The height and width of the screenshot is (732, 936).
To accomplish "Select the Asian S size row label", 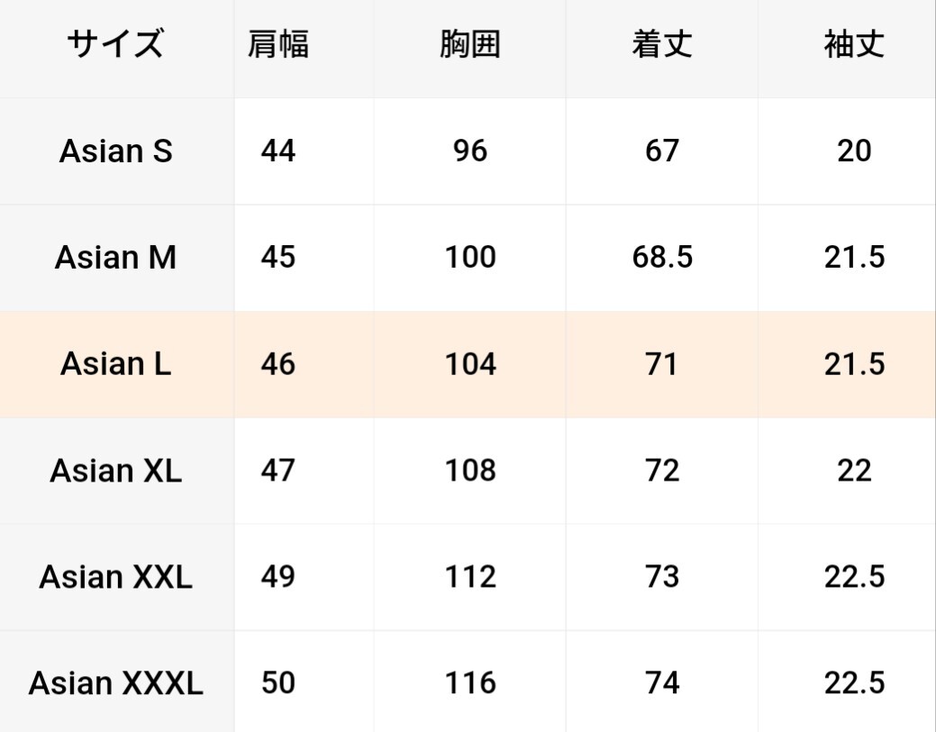I will 115,151.
